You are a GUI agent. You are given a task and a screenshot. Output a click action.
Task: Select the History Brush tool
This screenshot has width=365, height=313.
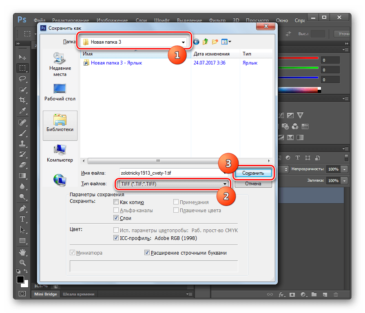22,154
